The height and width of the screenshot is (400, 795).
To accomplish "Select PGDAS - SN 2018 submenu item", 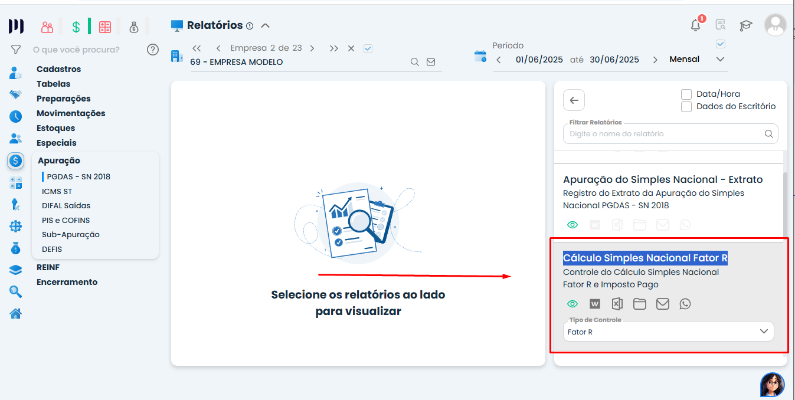I will 78,176.
